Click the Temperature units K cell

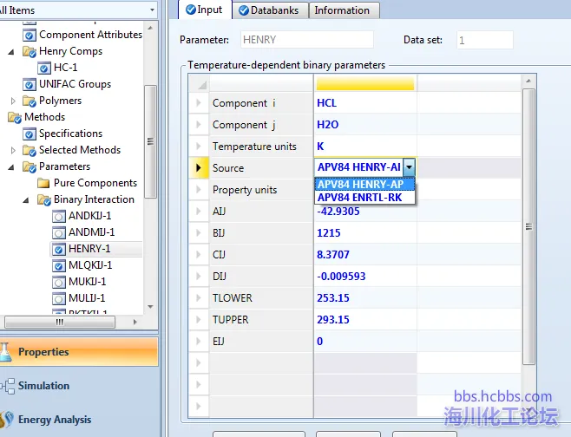point(365,147)
